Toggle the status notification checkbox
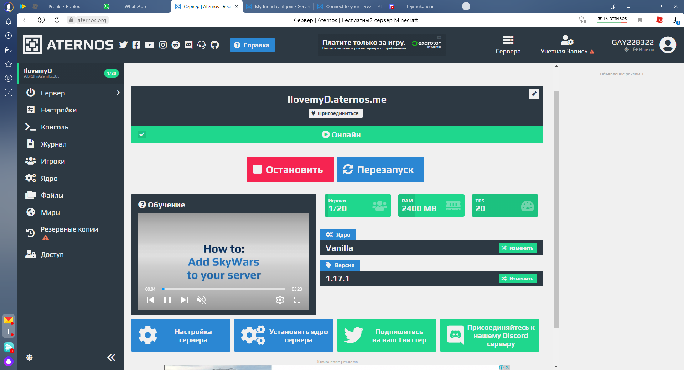This screenshot has width=684, height=370. 142,134
